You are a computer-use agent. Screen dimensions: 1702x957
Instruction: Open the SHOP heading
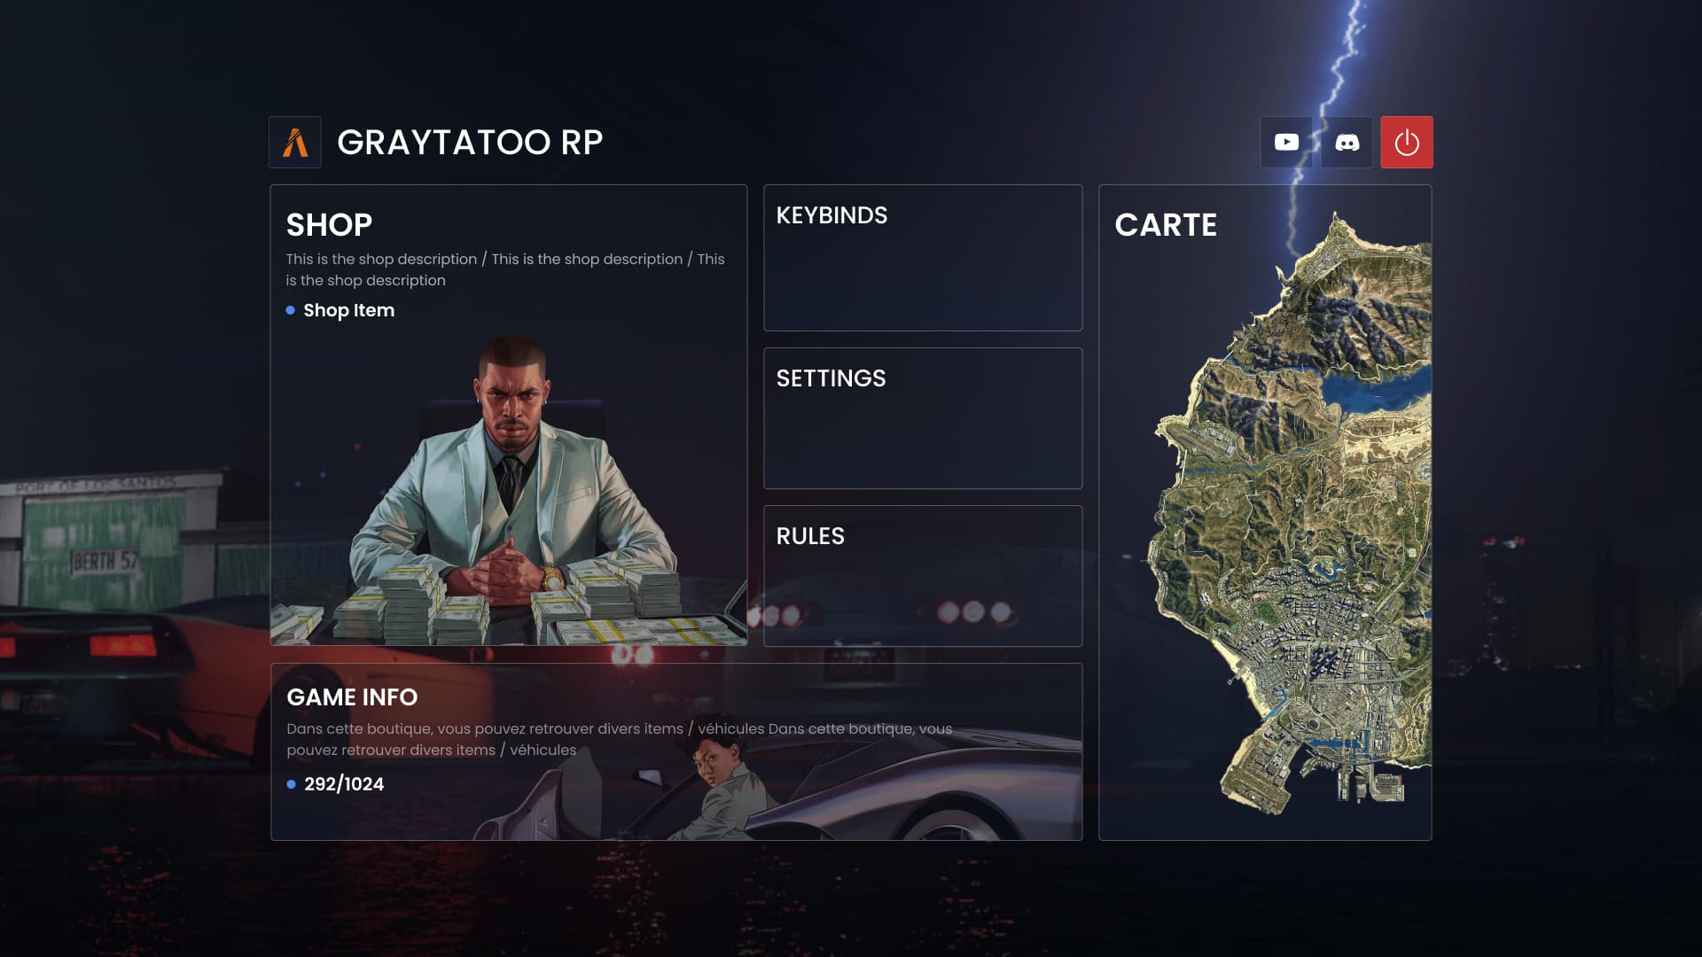(x=329, y=225)
